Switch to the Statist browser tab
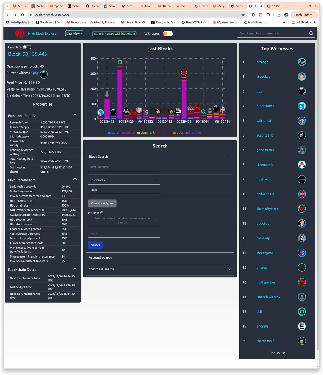 coord(128,6)
